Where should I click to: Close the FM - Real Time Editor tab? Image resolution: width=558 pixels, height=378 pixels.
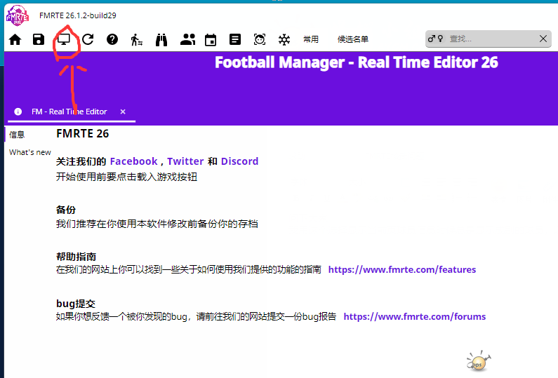pyautogui.click(x=123, y=112)
